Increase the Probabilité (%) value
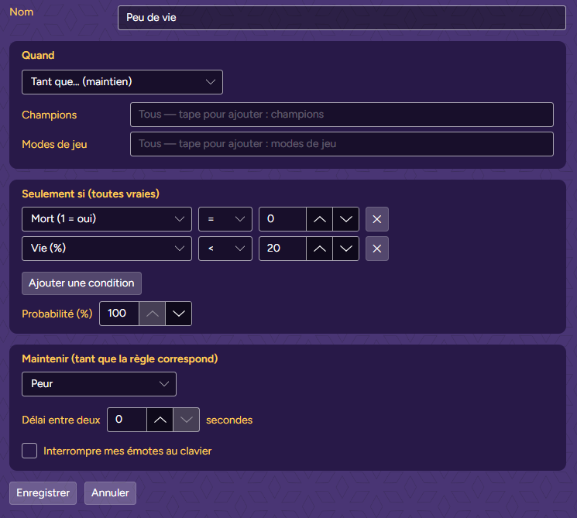The height and width of the screenshot is (518, 577). point(152,314)
